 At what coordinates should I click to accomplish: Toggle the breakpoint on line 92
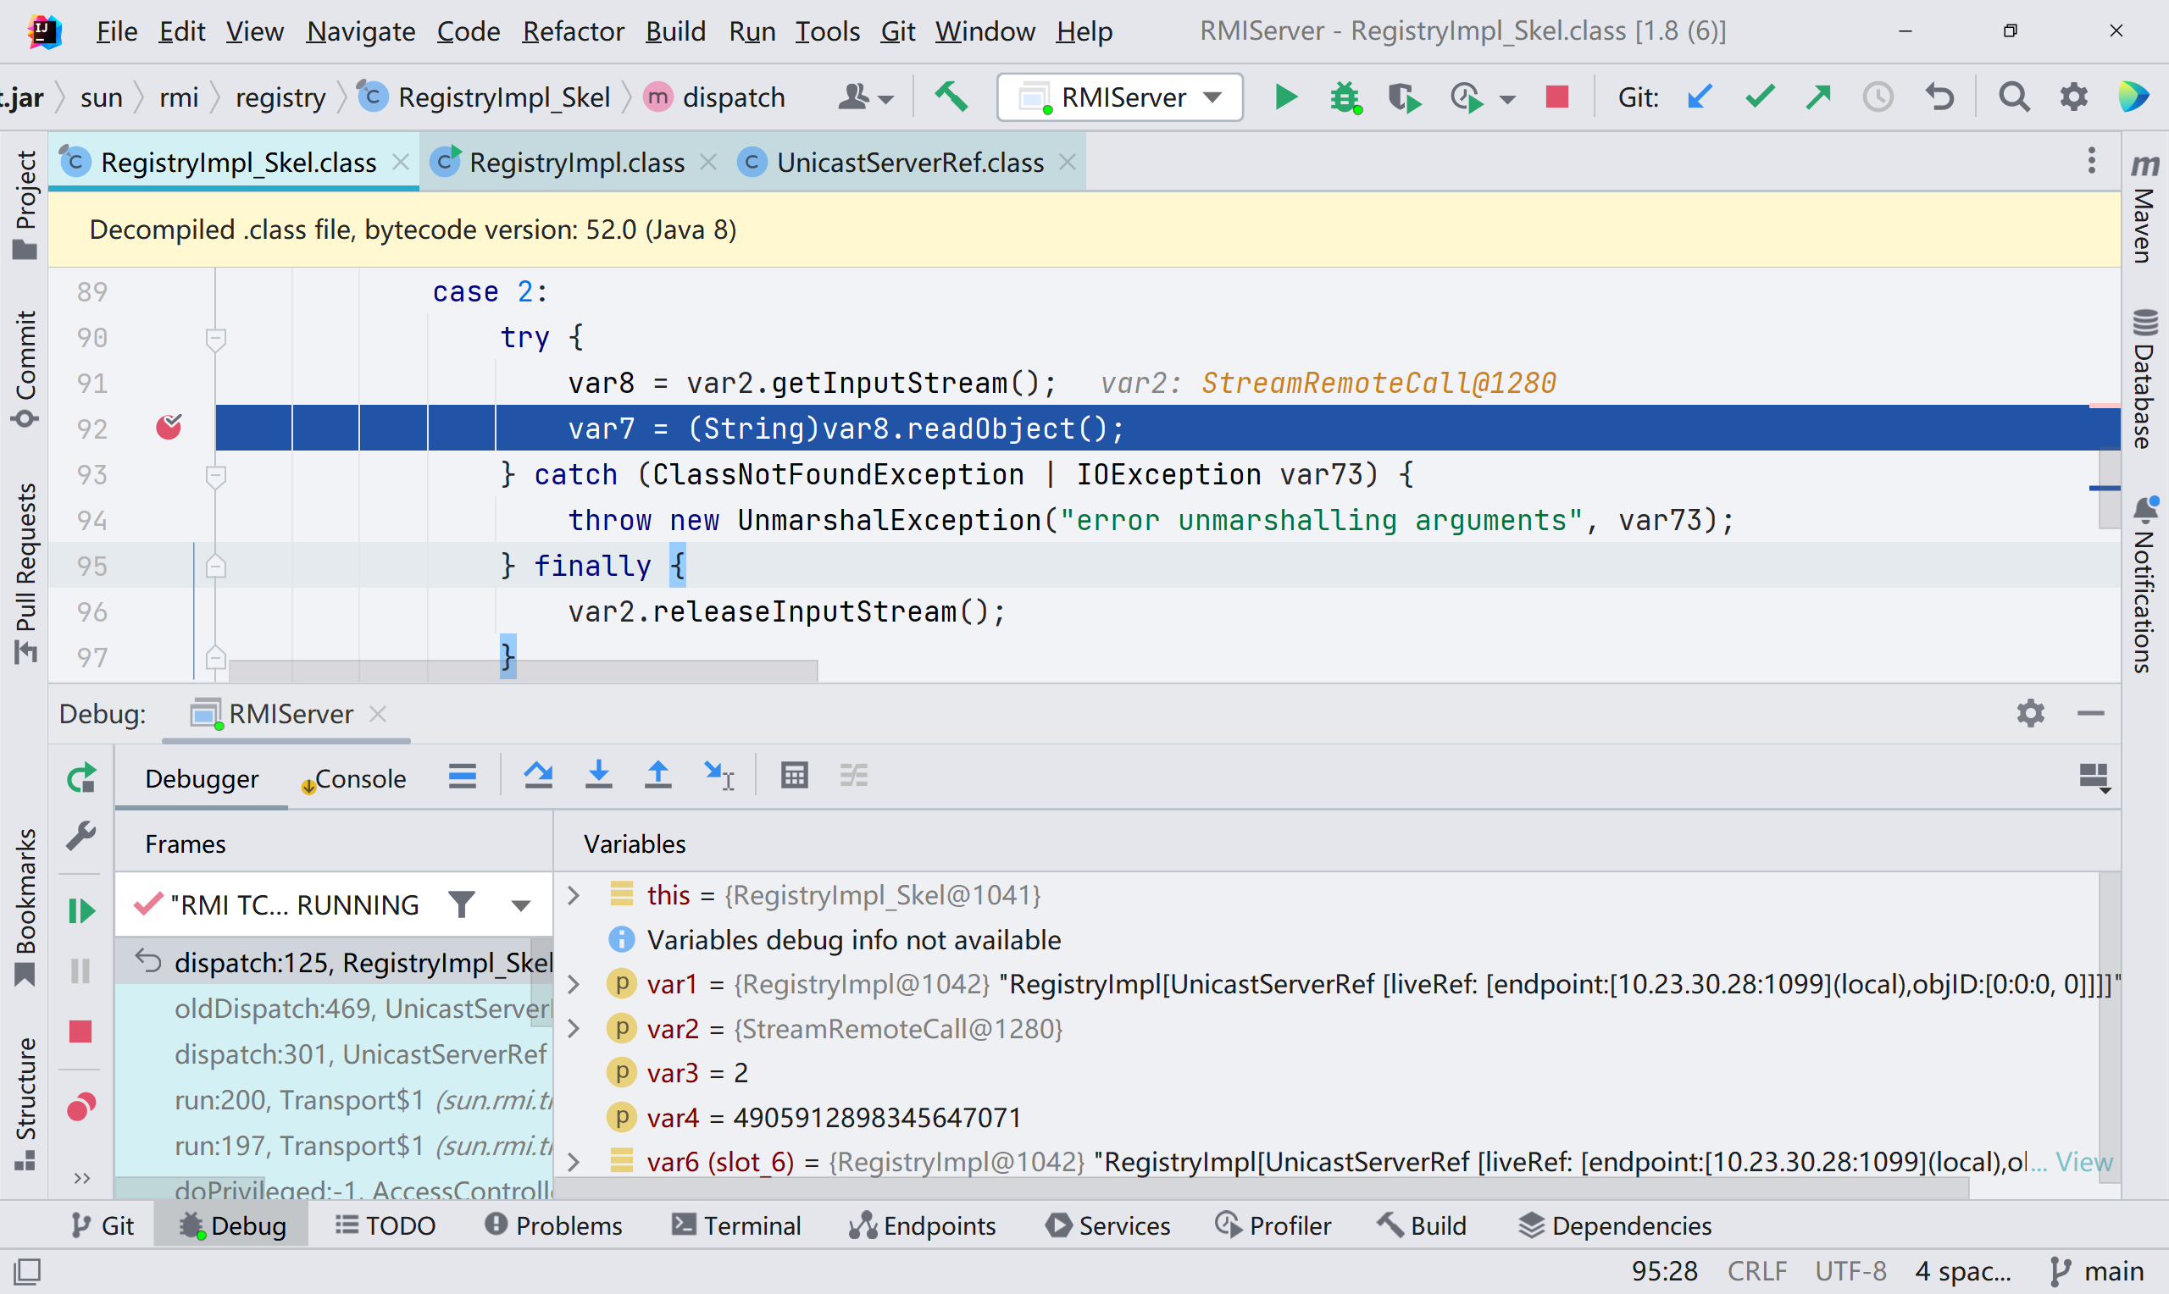[x=169, y=429]
